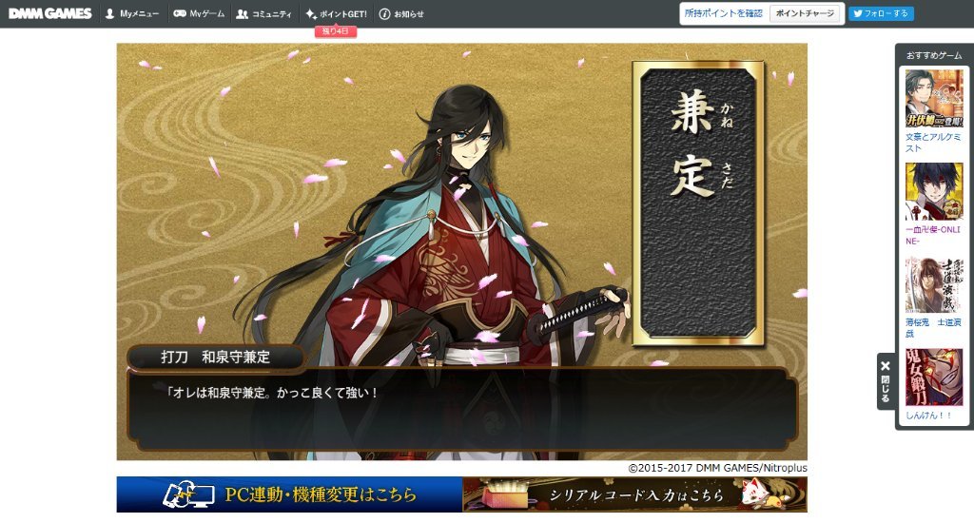Screen dimensions: 974x523
Task: Open the 一血卍傑-ONLINE- text link
Action: pos(933,235)
